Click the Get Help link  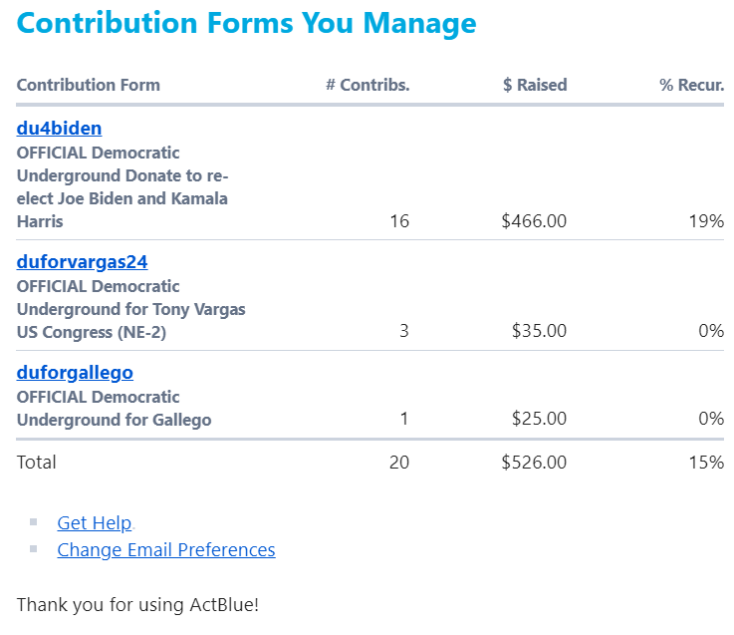pyautogui.click(x=95, y=522)
